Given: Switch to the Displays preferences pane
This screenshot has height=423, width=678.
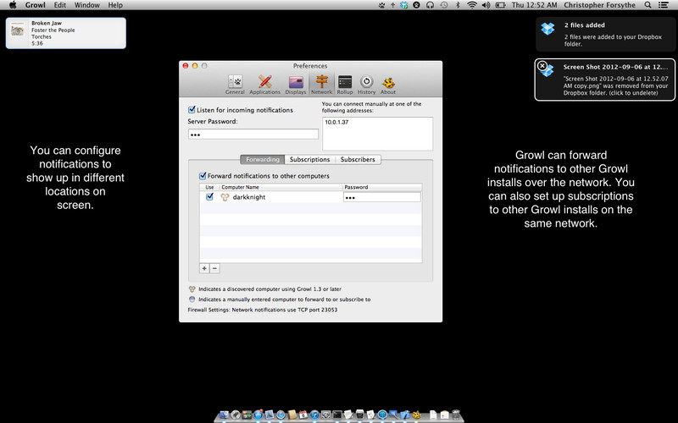Looking at the screenshot, I should [x=295, y=83].
